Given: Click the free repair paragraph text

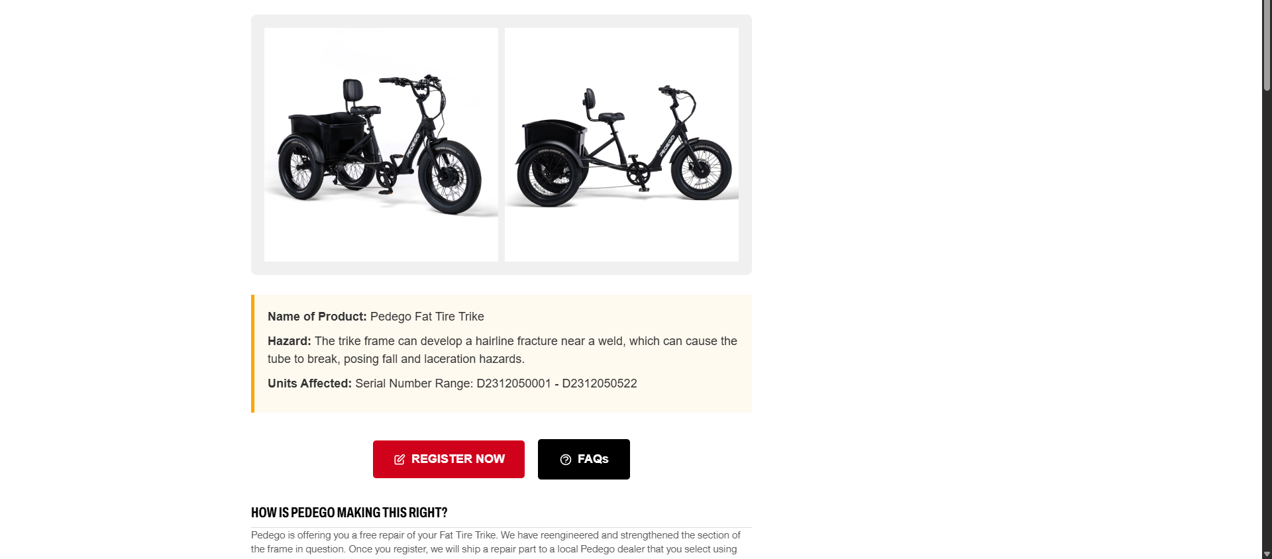Looking at the screenshot, I should [496, 542].
